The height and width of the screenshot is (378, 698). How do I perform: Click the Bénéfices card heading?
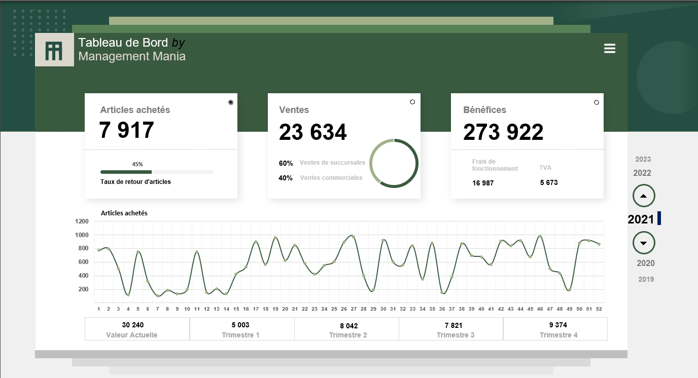(x=484, y=110)
